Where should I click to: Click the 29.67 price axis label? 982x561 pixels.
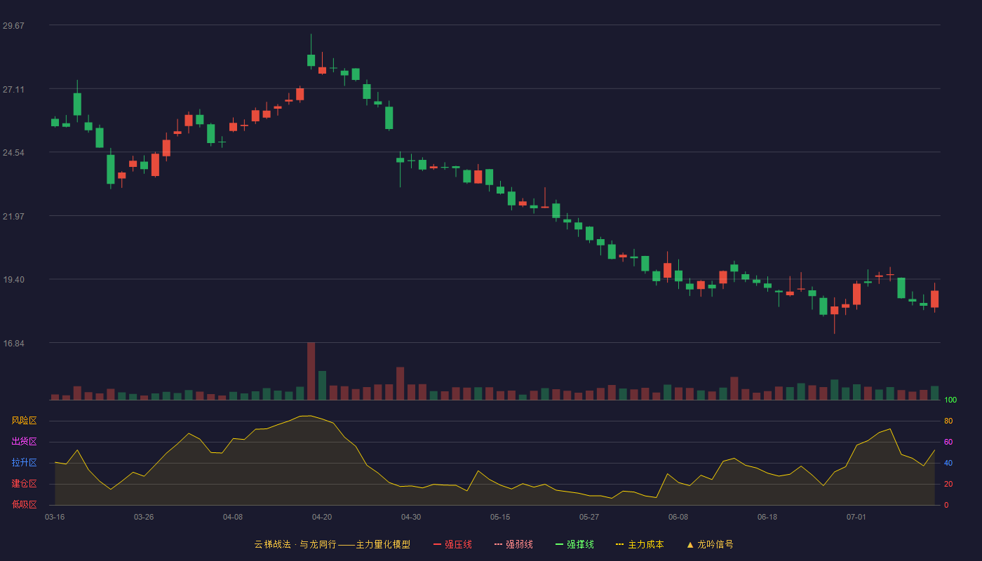13,26
